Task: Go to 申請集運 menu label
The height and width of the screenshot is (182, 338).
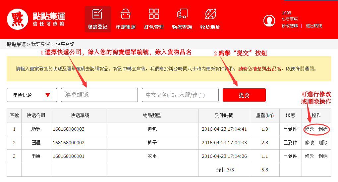Action: click(x=126, y=27)
